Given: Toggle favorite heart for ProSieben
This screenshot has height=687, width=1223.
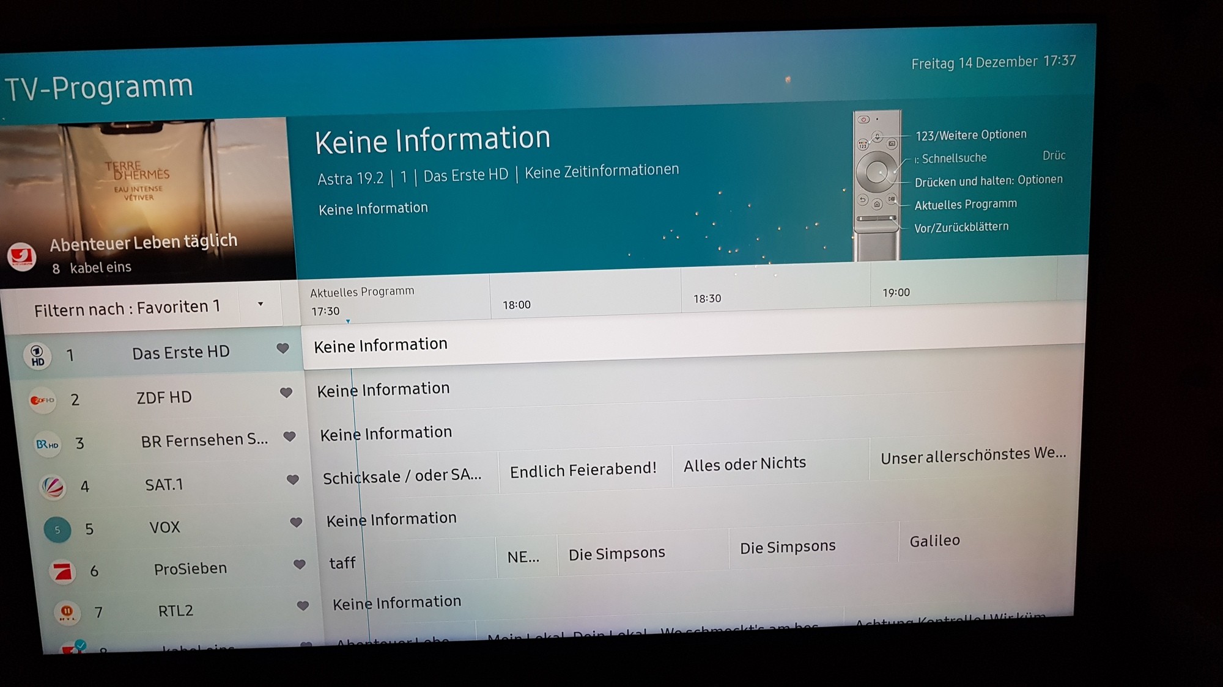Looking at the screenshot, I should point(299,564).
